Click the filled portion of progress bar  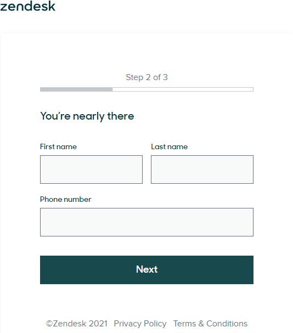[76, 89]
